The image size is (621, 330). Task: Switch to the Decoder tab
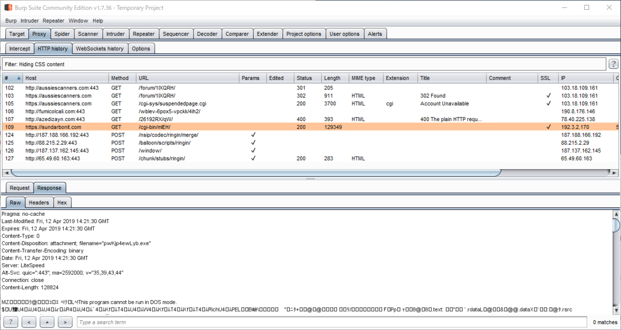pos(208,34)
